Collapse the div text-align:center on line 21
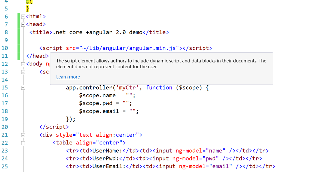Viewport: 311px width, 172px height. point(23,135)
